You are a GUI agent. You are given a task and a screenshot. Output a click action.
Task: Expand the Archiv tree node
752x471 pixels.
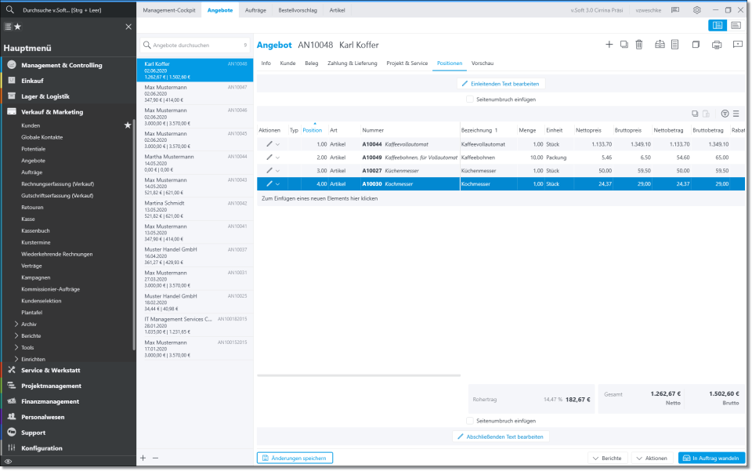16,324
